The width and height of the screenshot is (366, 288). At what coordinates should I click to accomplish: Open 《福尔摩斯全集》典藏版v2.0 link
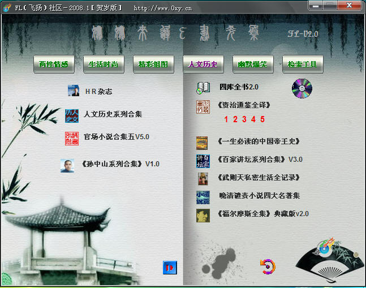pos(262,214)
